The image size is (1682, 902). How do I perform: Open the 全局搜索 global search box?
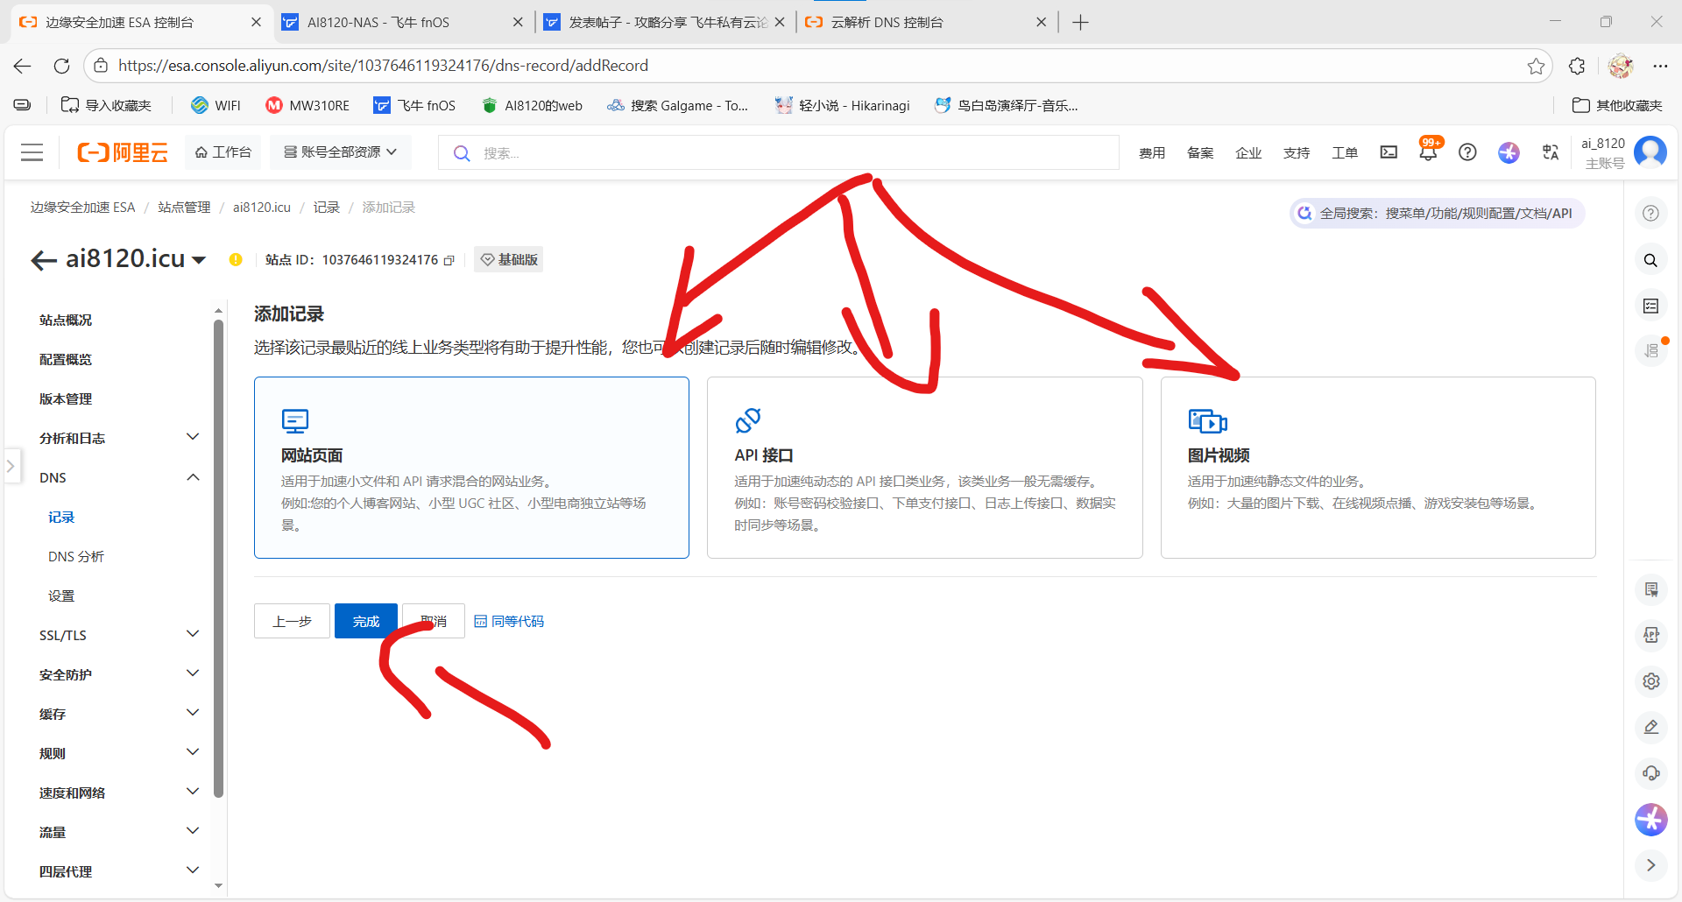point(1437,214)
